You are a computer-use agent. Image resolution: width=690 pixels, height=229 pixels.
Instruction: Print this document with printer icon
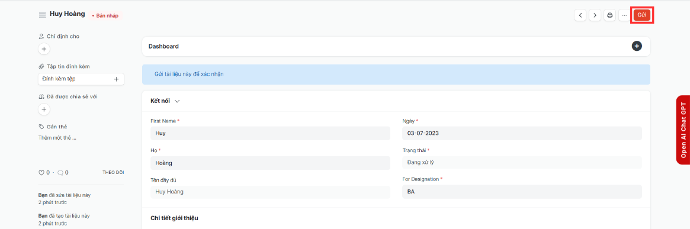point(609,15)
